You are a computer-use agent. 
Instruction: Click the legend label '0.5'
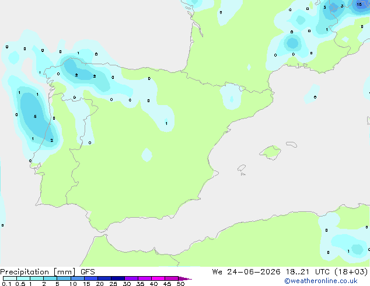pos(20,284)
